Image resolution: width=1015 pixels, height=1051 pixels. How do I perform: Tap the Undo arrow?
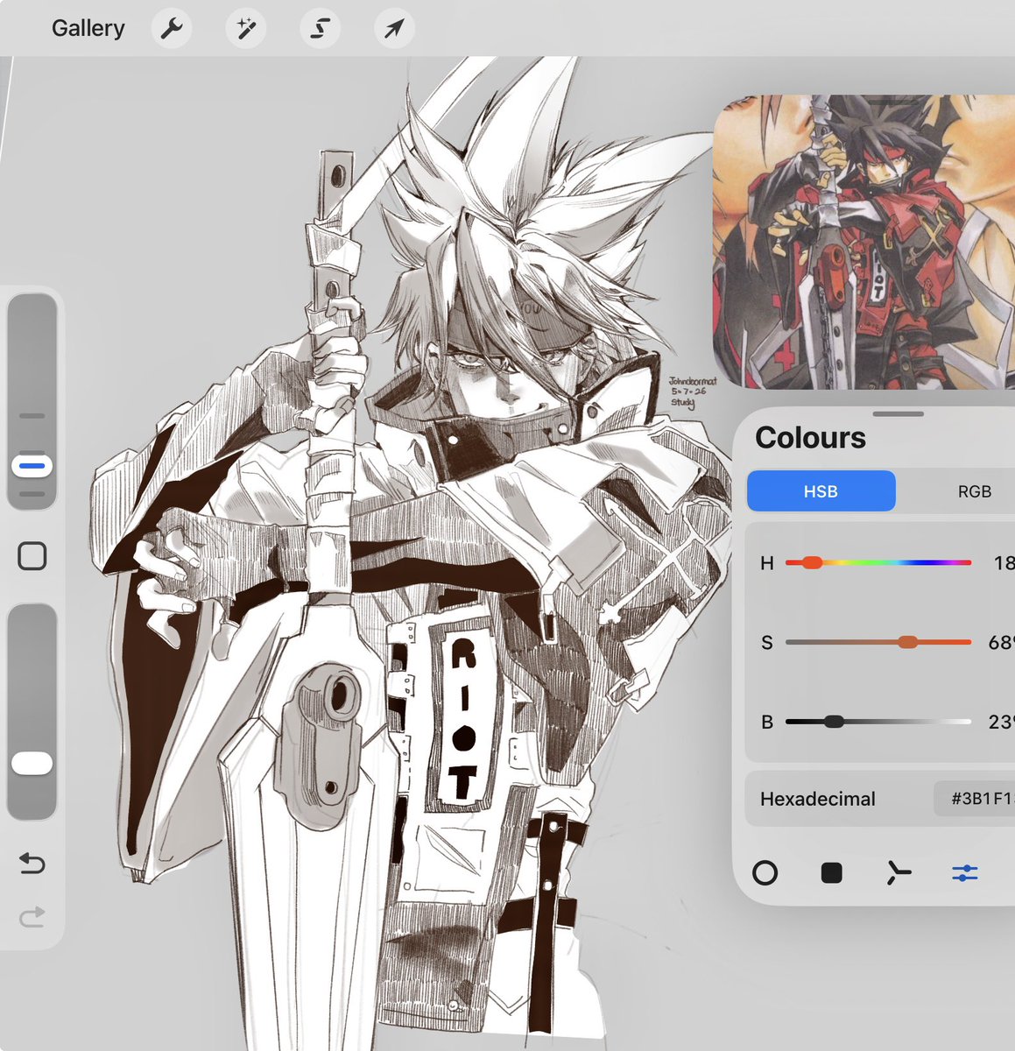32,864
